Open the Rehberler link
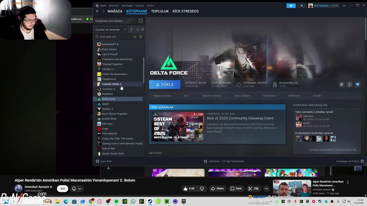 294,96
